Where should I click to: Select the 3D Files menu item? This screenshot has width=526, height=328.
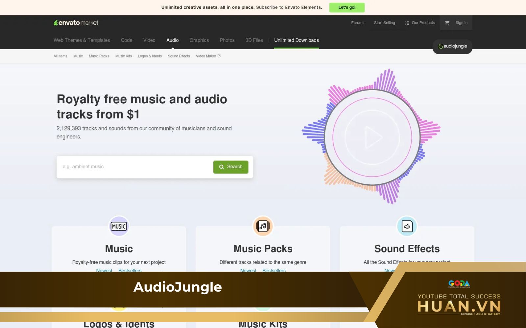(254, 40)
